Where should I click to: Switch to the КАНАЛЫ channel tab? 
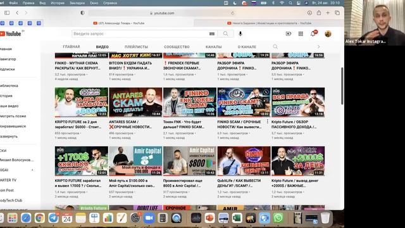(x=213, y=47)
